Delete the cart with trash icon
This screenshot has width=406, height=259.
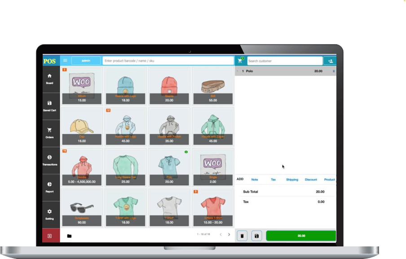point(242,236)
